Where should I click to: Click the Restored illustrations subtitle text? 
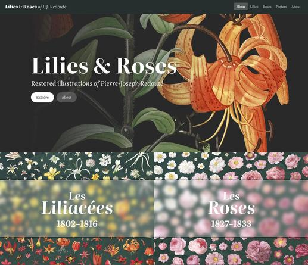97,83
